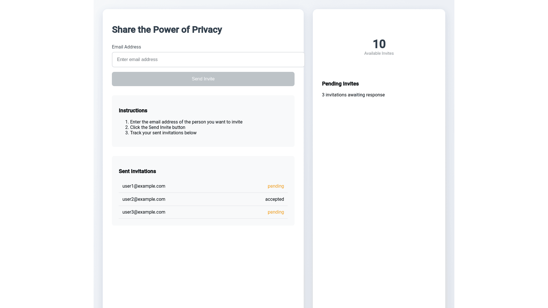Image resolution: width=548 pixels, height=308 pixels.
Task: Click the Instructions heading
Action: [x=133, y=111]
